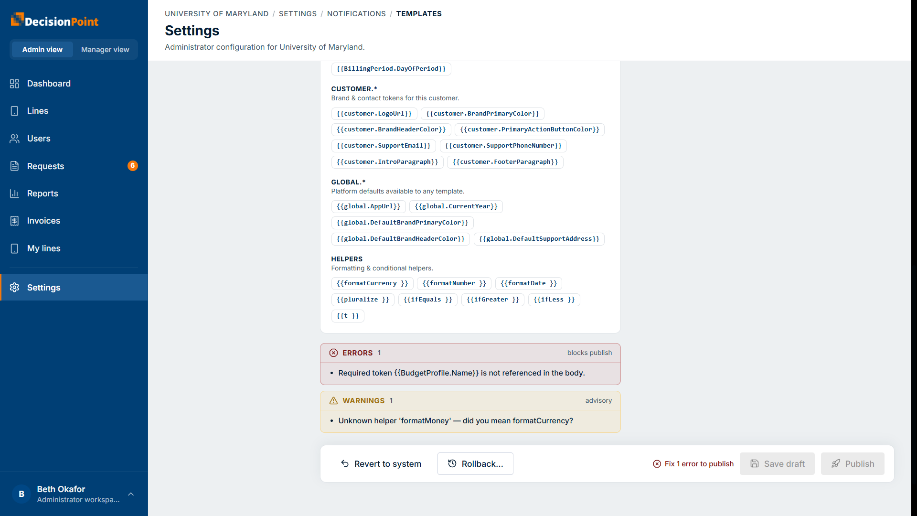Open the Reports page
Viewport: 917px width, 516px height.
coord(74,193)
